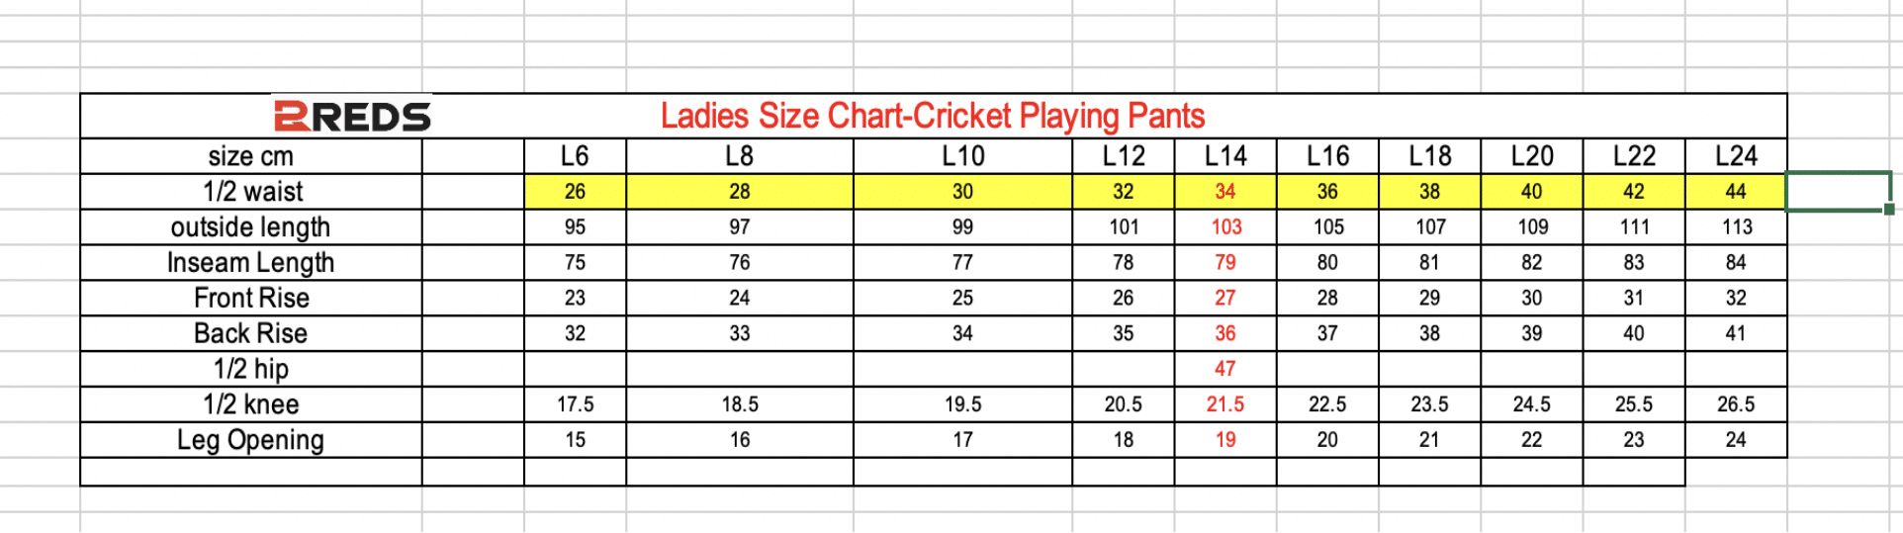Select the empty 1/2 hip cell under L6
The image size is (1903, 533).
click(575, 369)
